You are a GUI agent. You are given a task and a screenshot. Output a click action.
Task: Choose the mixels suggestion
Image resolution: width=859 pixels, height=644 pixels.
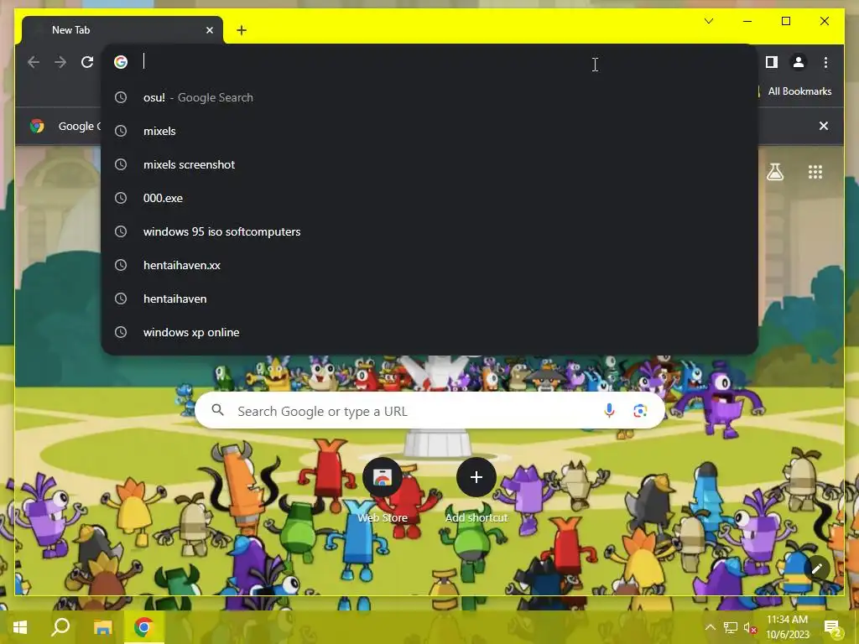(x=429, y=131)
